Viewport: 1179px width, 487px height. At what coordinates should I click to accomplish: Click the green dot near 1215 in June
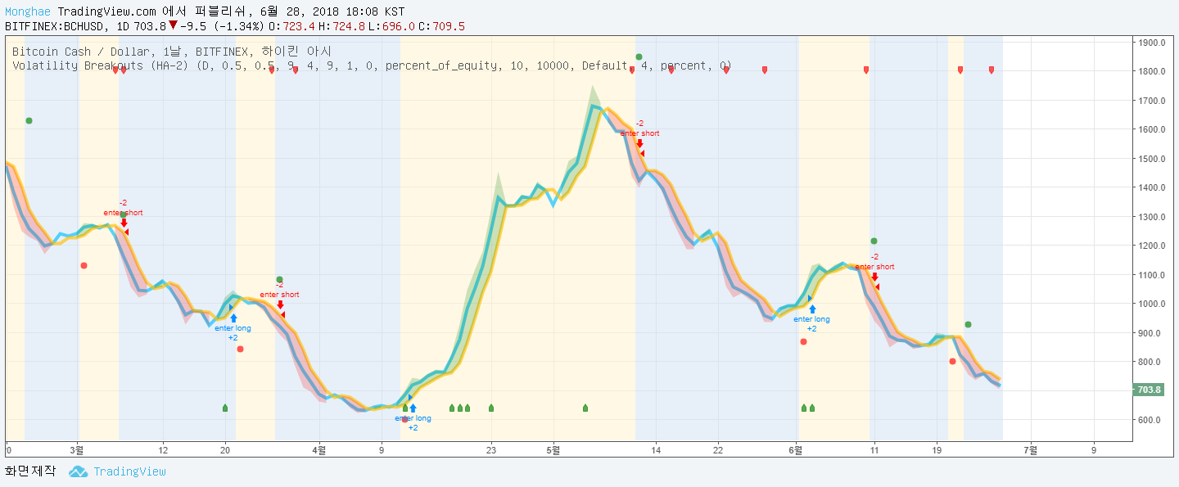coord(874,241)
